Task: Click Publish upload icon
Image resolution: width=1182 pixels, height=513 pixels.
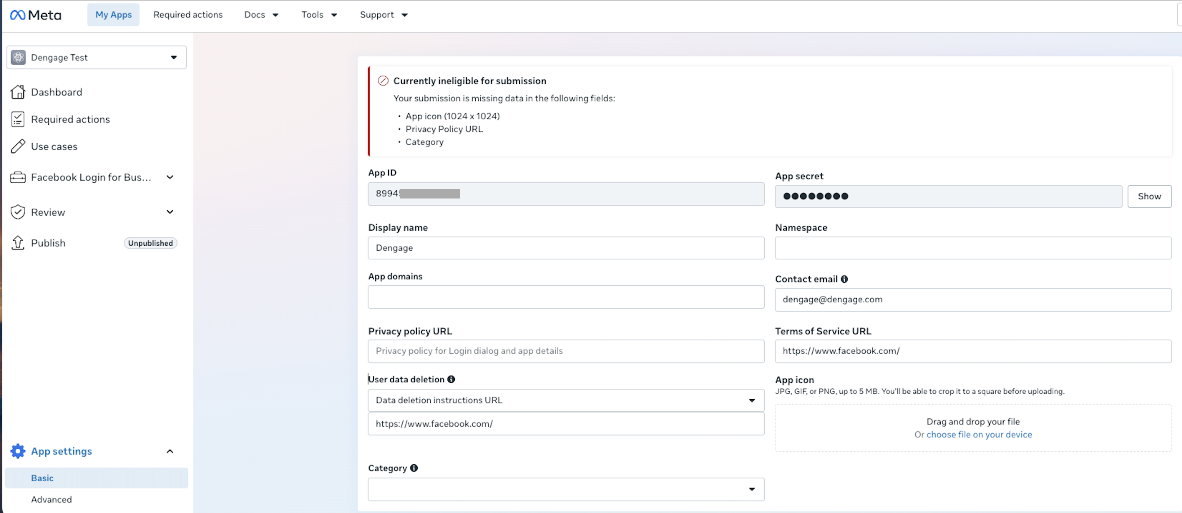Action: 18,243
